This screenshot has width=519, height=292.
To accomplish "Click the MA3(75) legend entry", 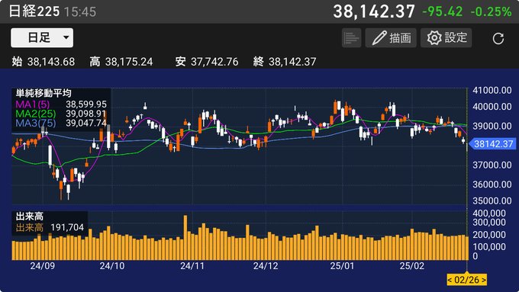I will [x=36, y=123].
